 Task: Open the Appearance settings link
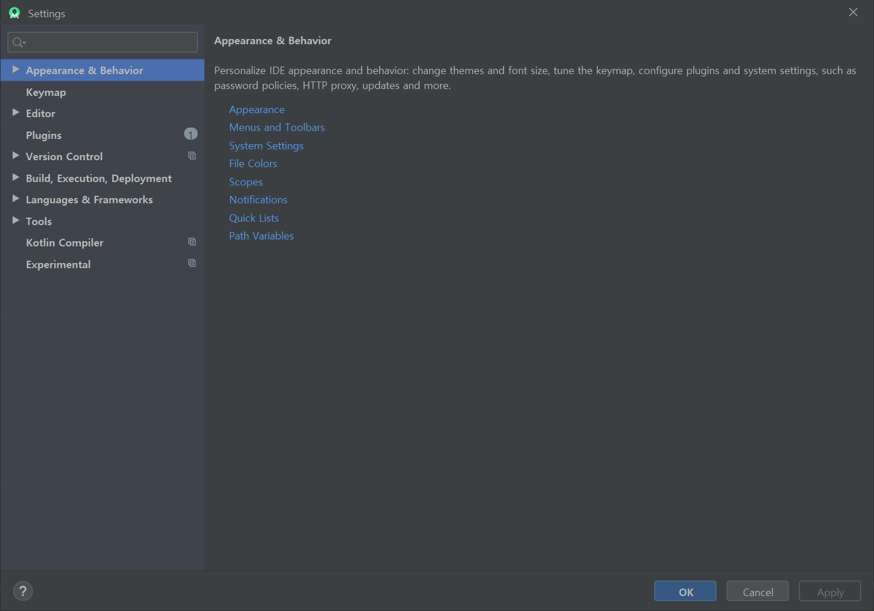257,110
